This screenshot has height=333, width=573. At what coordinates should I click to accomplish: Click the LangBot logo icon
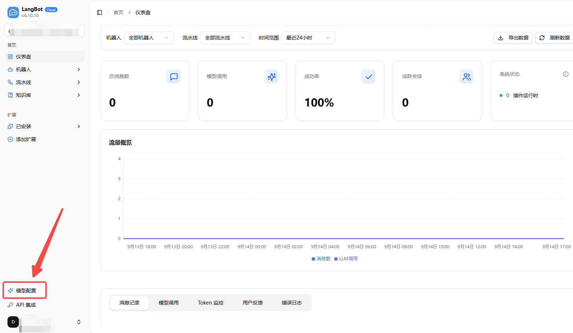(x=13, y=12)
